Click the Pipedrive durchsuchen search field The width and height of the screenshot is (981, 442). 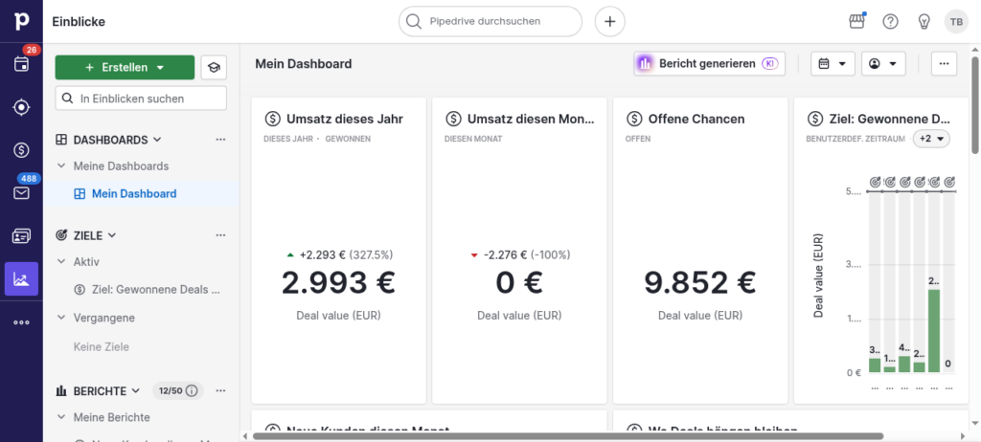(490, 21)
